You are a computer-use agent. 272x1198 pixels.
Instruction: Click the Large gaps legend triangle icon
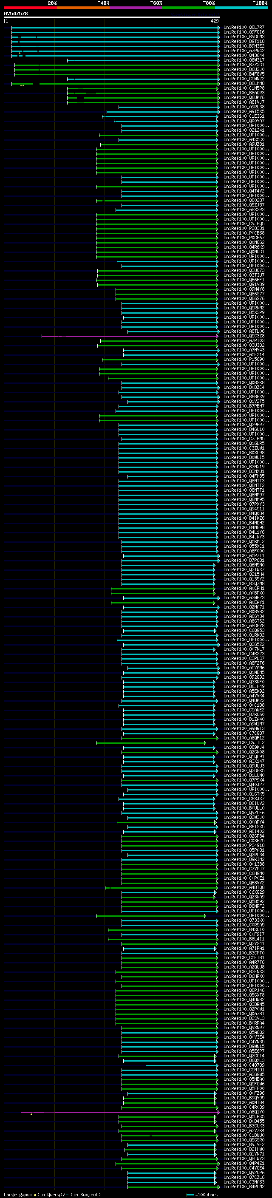[35, 1194]
